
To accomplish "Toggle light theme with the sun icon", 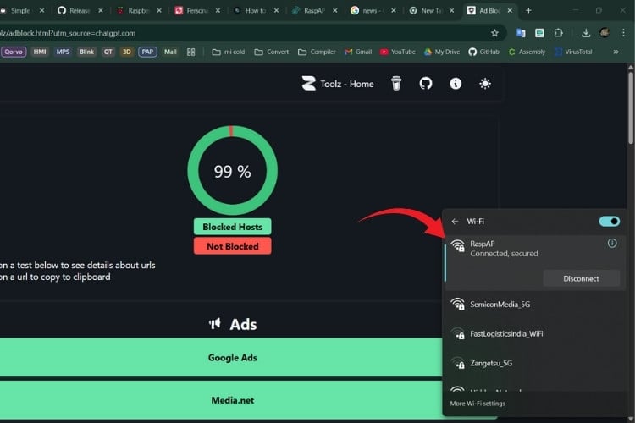I will tap(485, 84).
